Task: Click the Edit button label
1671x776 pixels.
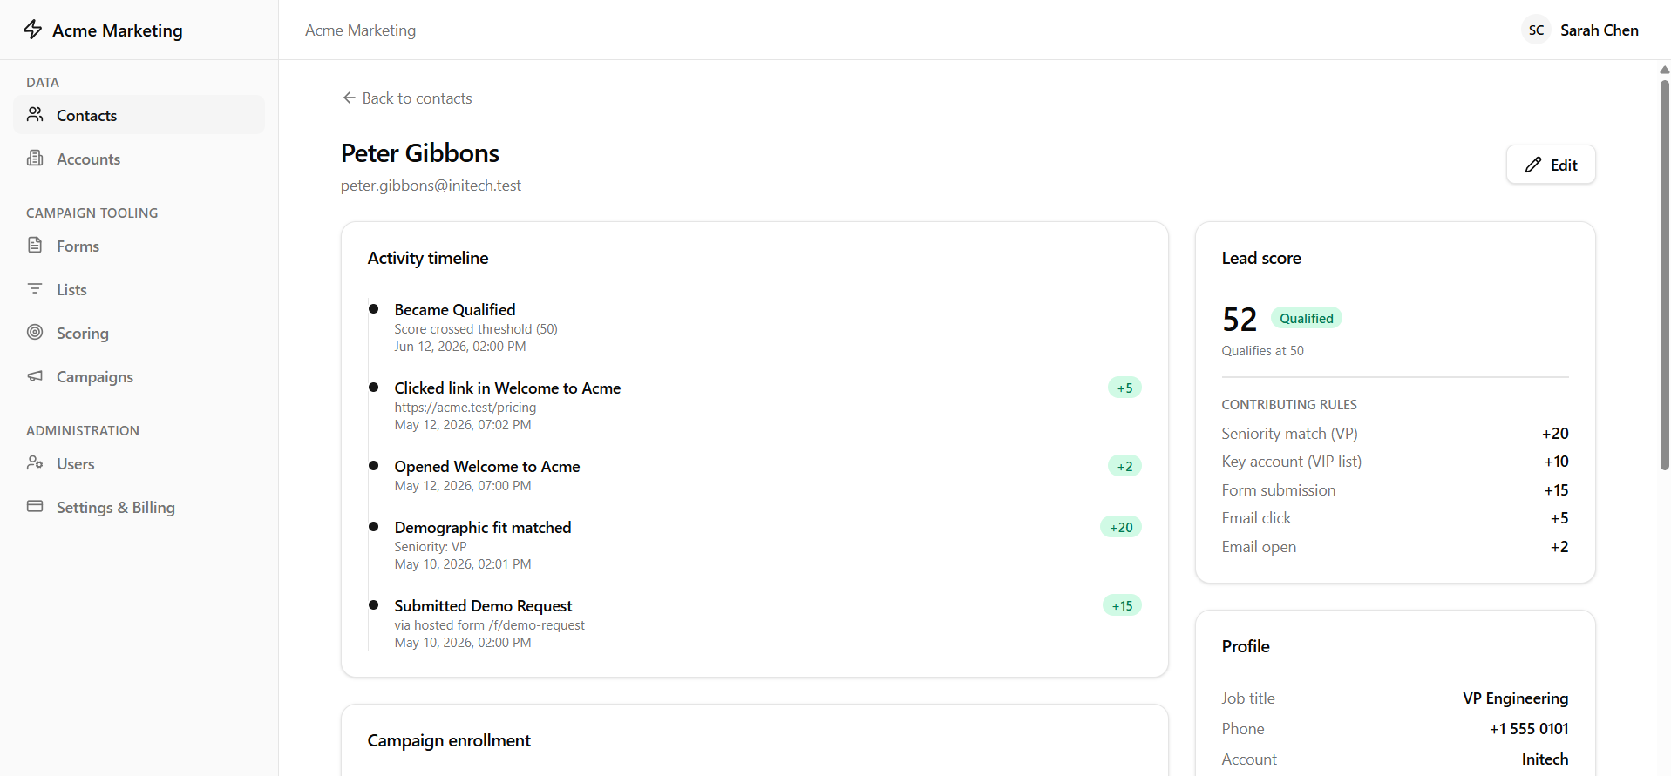Action: pos(1564,165)
